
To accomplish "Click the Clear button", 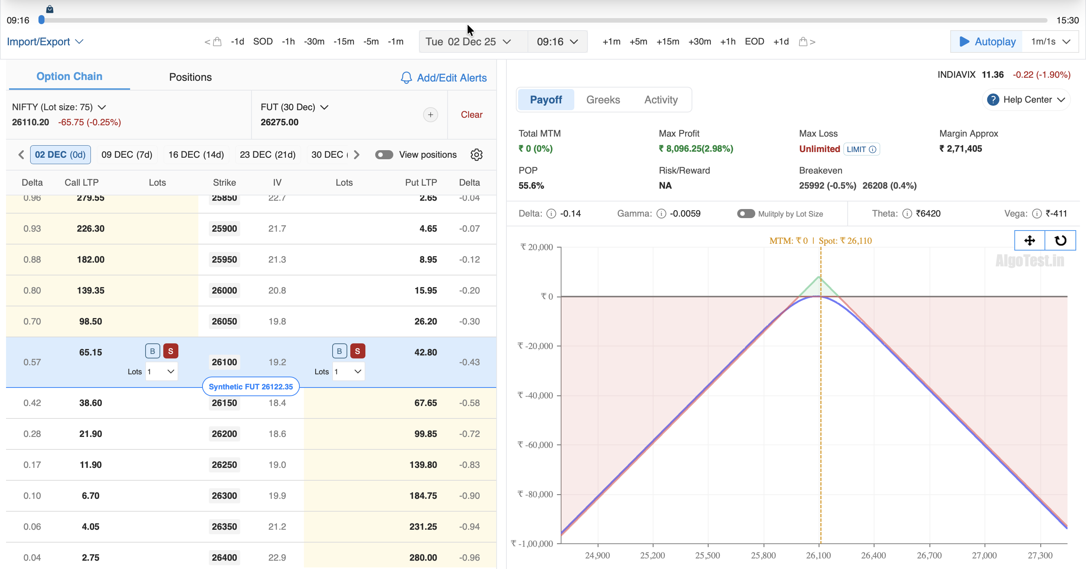I will point(471,115).
